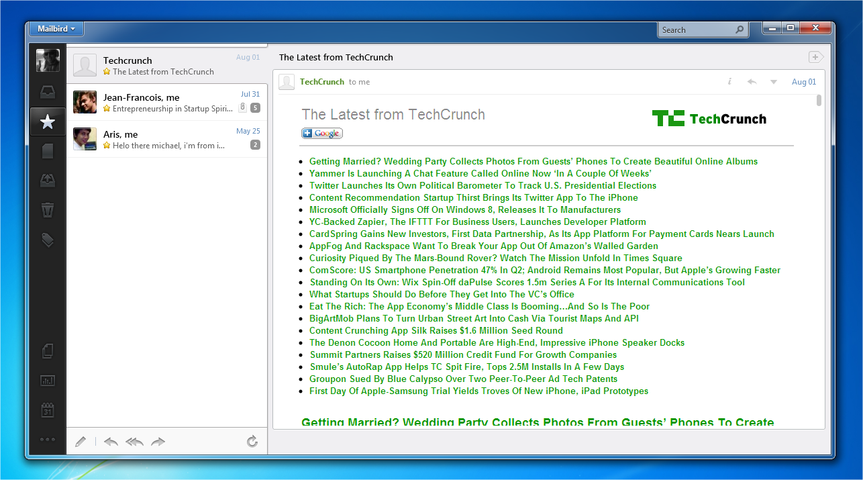
Task: Open the Sent mail tray icon
Action: tap(48, 181)
